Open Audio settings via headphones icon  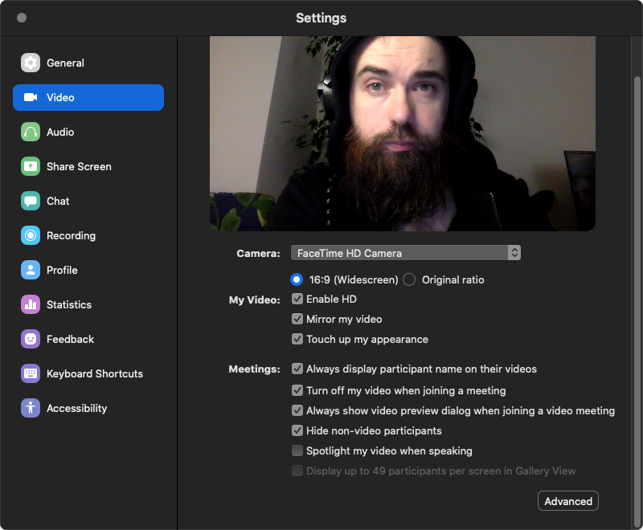[31, 132]
